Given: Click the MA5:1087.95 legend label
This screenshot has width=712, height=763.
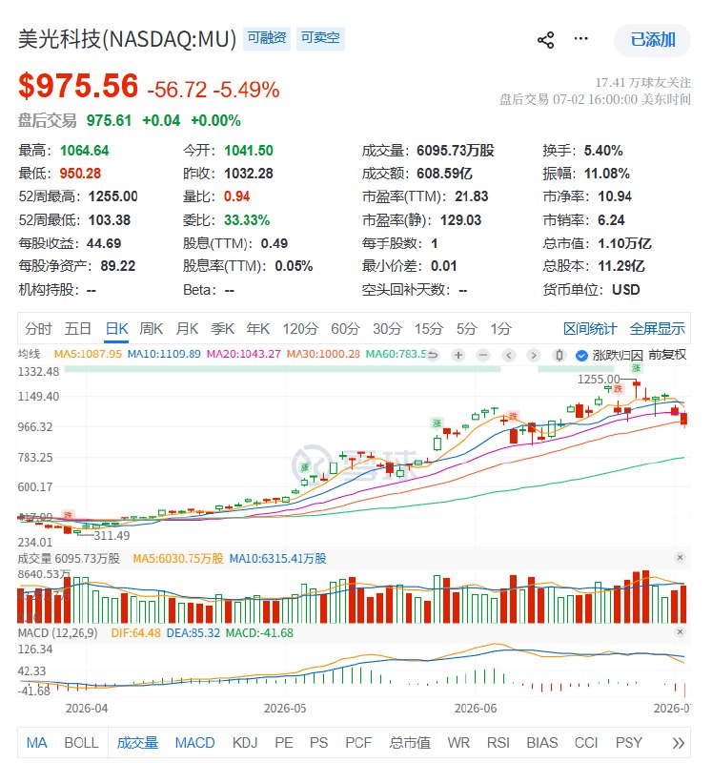Looking at the screenshot, I should (88, 354).
